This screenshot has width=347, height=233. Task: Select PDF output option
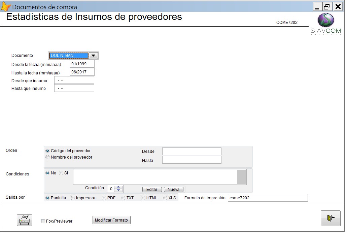[104, 198]
